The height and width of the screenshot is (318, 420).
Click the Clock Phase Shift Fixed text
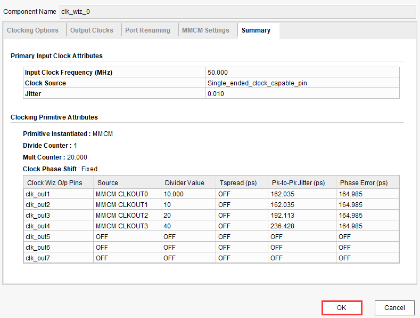[60, 169]
